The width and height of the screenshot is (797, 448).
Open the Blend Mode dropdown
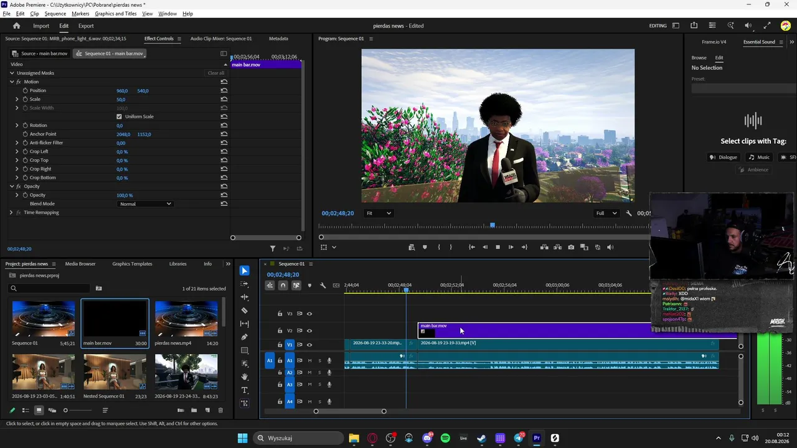click(145, 204)
